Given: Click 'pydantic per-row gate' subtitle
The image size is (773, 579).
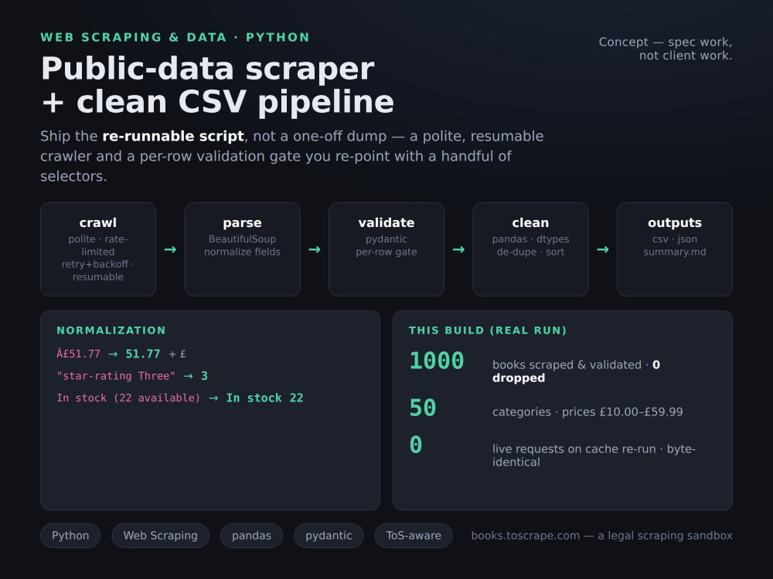Looking at the screenshot, I should (386, 245).
